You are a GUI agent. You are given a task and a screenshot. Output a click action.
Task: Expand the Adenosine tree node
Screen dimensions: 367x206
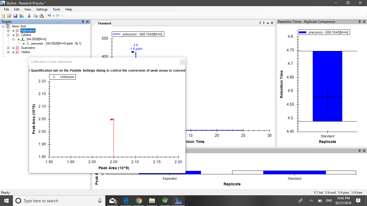(8, 31)
